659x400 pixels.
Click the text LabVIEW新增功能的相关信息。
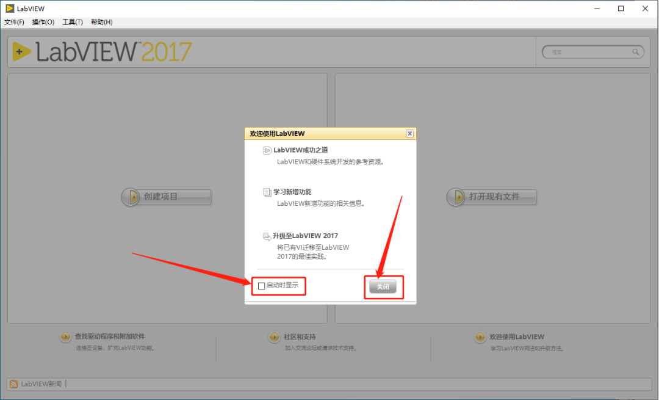pos(322,203)
